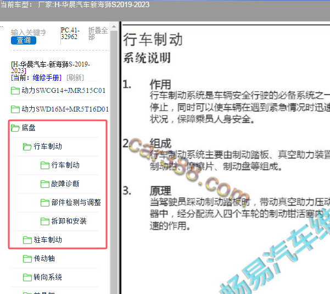The height and width of the screenshot is (294, 330).
Task: Open folder icon for 动力SWCG14+JMR515C01
Action: (15, 91)
